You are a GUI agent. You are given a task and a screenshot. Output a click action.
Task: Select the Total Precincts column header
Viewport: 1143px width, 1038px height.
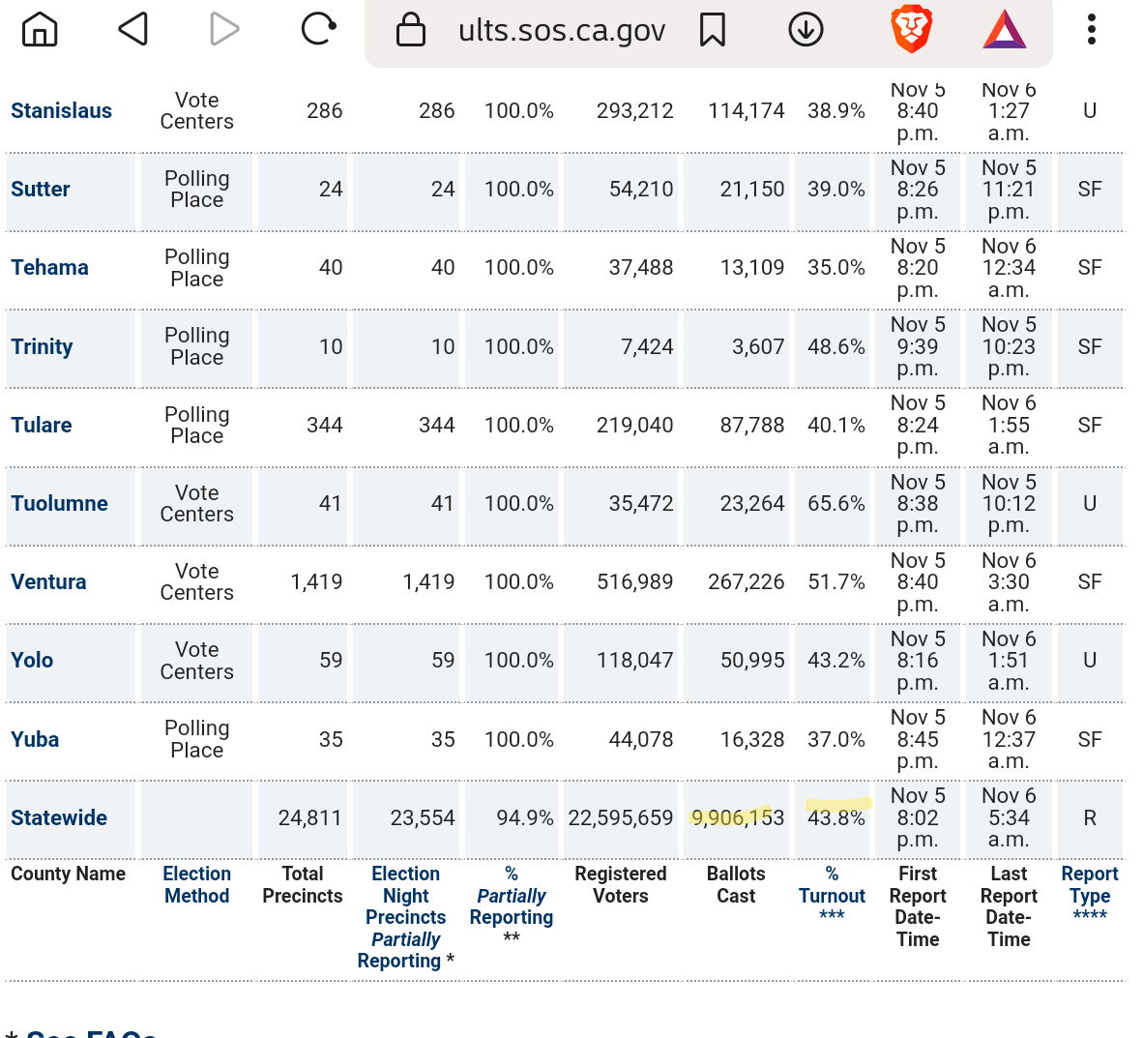(x=303, y=885)
